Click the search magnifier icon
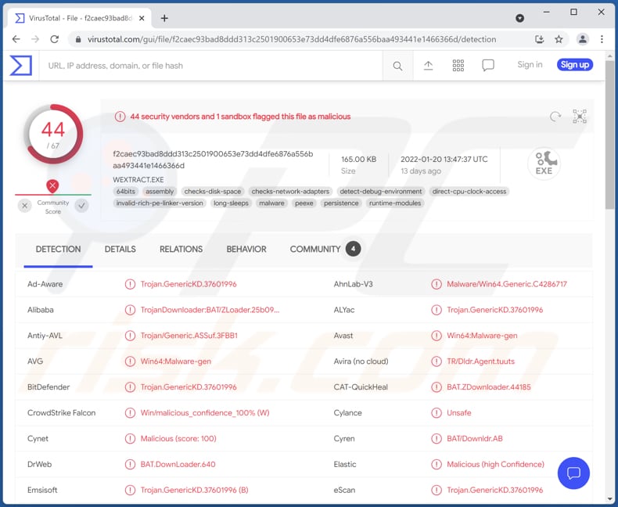618x507 pixels. click(x=397, y=66)
